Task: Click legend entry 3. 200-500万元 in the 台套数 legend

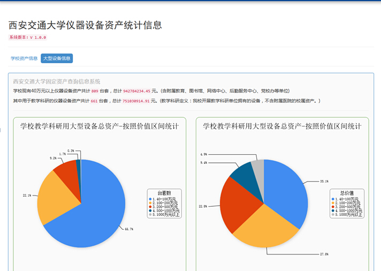Action: coord(163,207)
